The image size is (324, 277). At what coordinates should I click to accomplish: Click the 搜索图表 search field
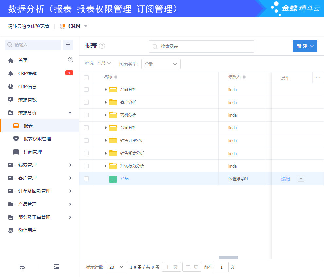(x=202, y=46)
